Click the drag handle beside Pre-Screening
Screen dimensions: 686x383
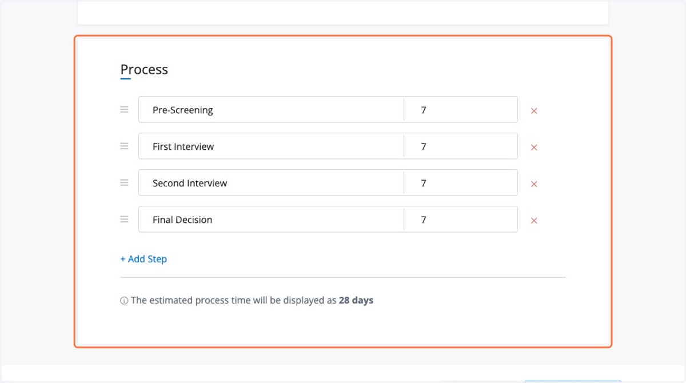click(x=124, y=110)
